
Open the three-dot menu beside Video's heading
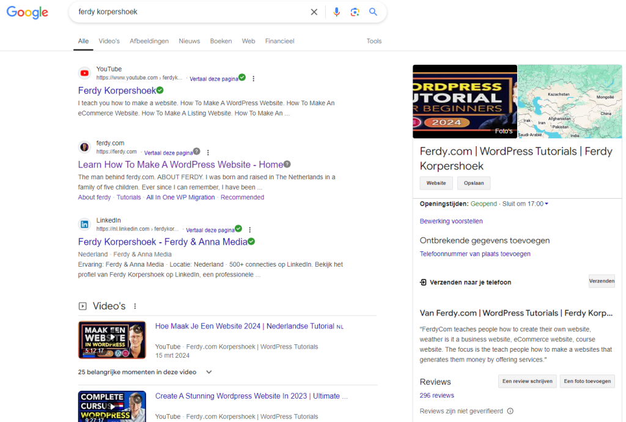[134, 306]
